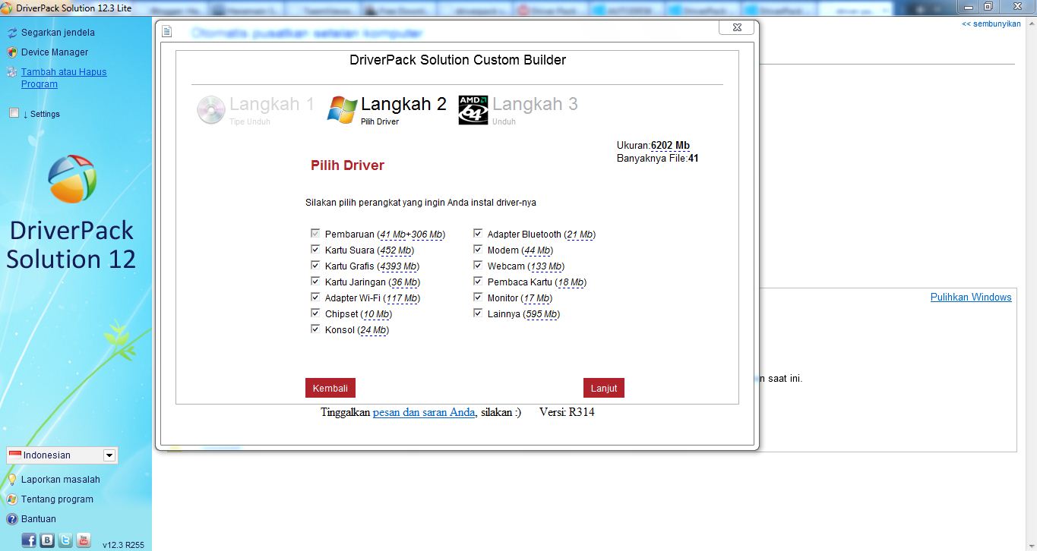Screen dimensions: 1037x551
Task: Click the Laporkan masalah lightbulb icon
Action: (11, 480)
